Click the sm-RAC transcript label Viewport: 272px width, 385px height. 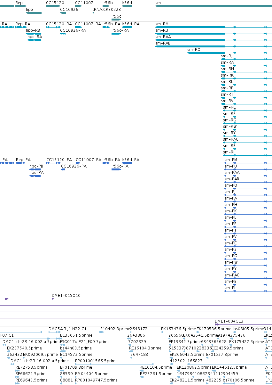(231, 139)
